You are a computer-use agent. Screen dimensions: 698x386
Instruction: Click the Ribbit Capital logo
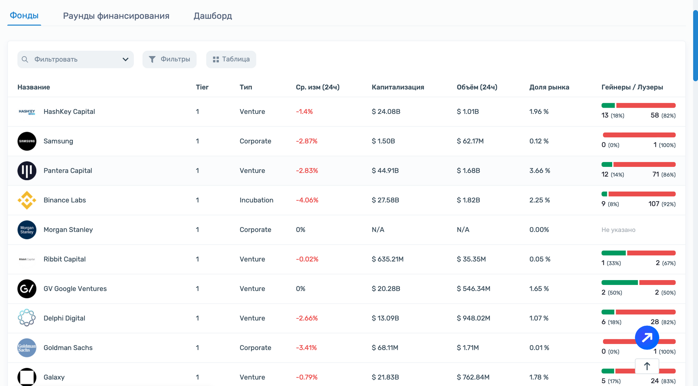coord(27,259)
